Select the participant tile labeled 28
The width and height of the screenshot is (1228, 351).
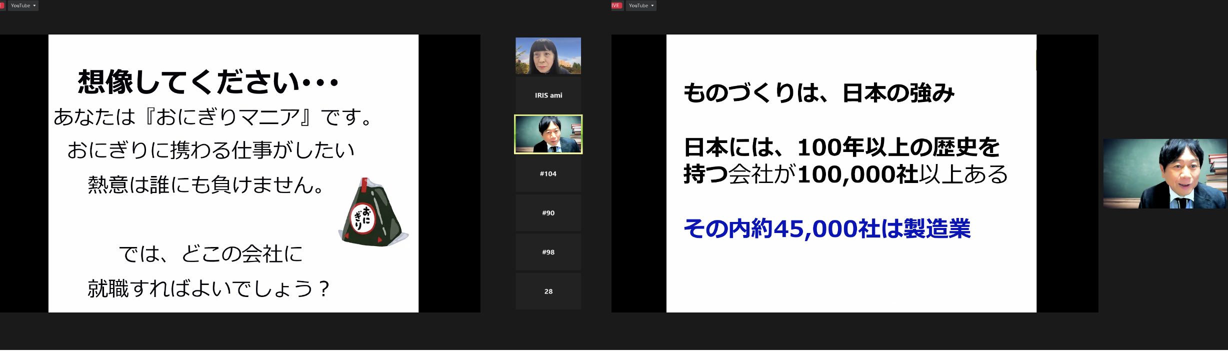click(x=548, y=291)
